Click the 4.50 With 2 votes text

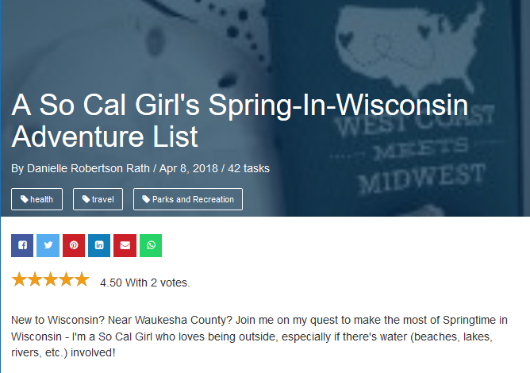tap(145, 283)
